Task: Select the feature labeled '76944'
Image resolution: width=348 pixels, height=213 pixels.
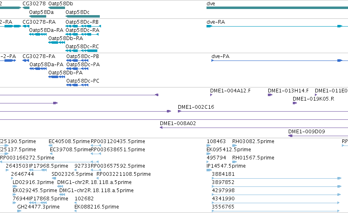Action: [x=20, y=199]
